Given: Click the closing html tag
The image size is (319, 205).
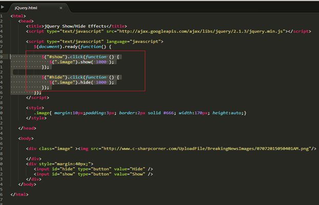Looking at the screenshot, I should tap(19, 194).
